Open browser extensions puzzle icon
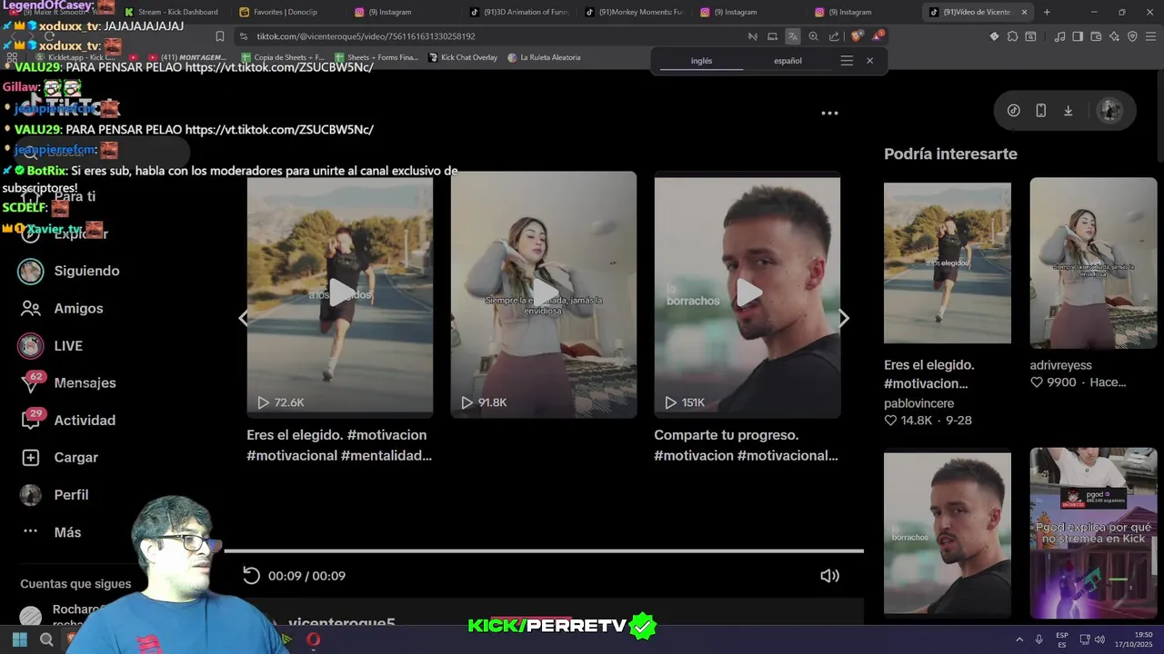Image resolution: width=1164 pixels, height=654 pixels. click(1012, 36)
